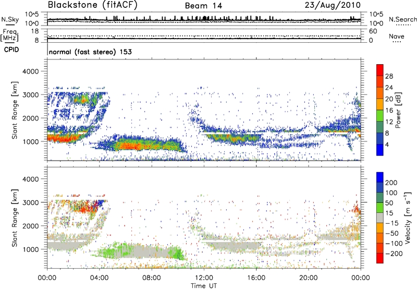Click power panel 'Slant Range [km]' axis label

point(15,110)
